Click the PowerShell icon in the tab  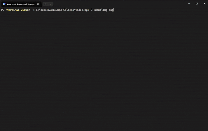pyautogui.click(x=4, y=4)
